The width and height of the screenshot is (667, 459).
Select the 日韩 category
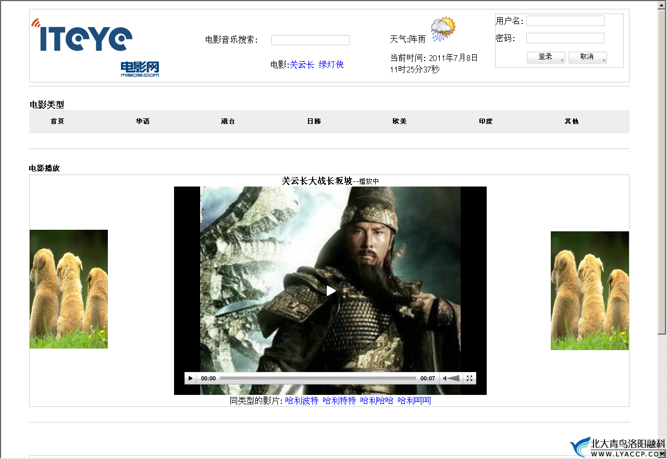tap(314, 121)
